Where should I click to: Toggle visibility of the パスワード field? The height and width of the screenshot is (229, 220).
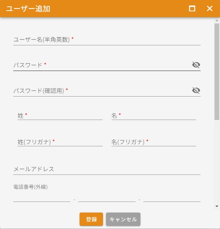click(196, 65)
